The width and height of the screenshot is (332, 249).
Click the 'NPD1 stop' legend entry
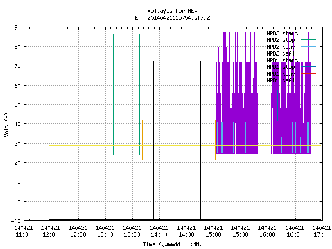(x=281, y=67)
